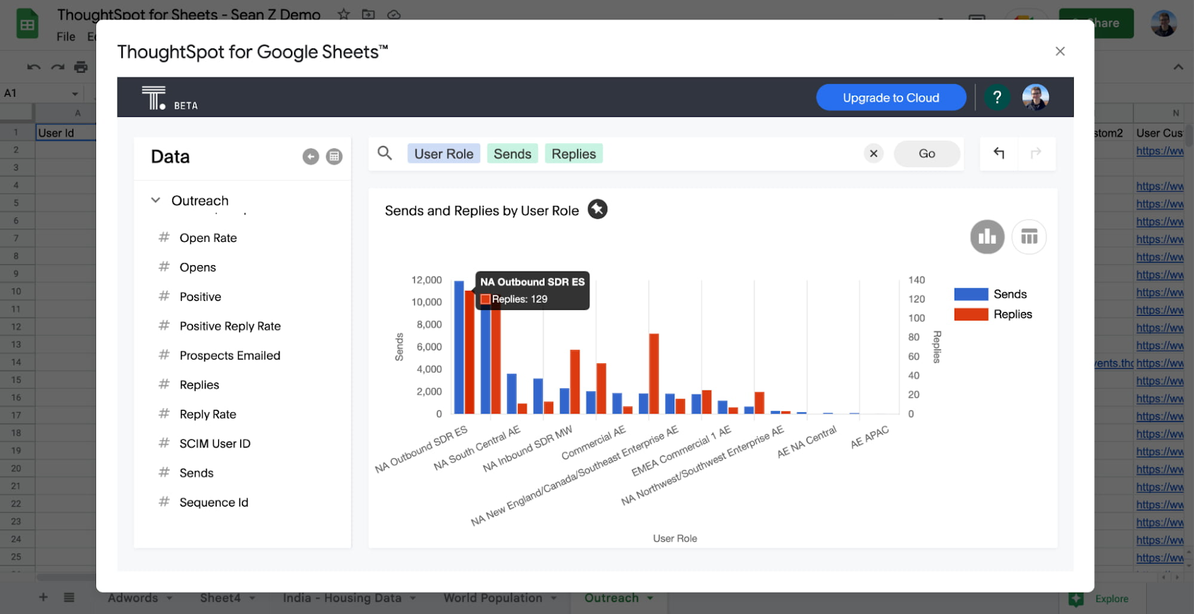Viewport: 1194px width, 614px height.
Task: Switch to the India - Housing Data tab
Action: 342,598
